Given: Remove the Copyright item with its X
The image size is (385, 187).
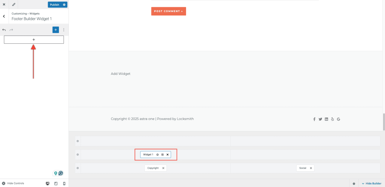Looking at the screenshot, I should [163, 168].
